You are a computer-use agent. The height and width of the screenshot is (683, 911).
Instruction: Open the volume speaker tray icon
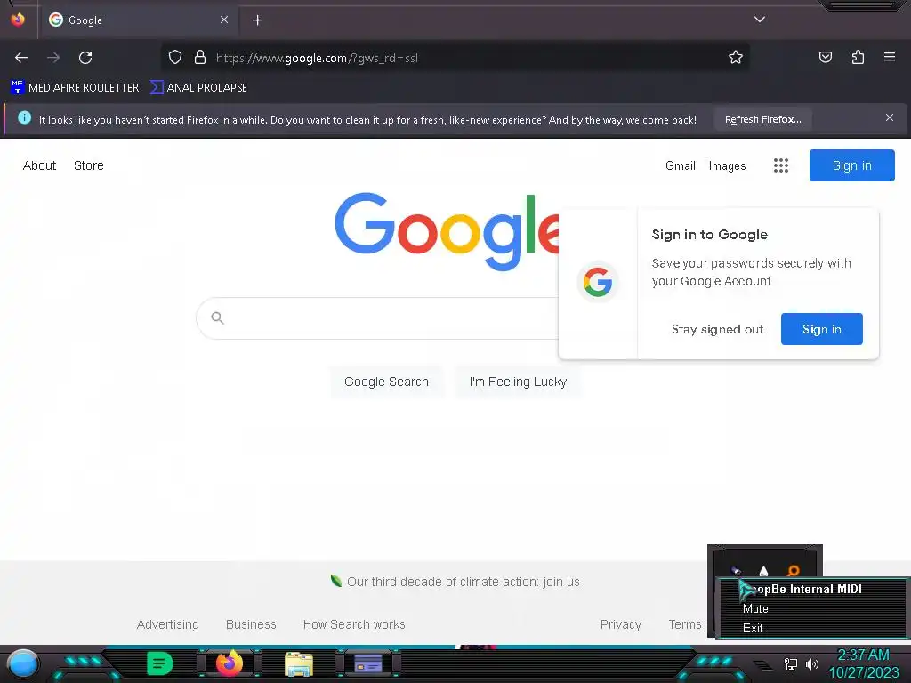coord(812,663)
